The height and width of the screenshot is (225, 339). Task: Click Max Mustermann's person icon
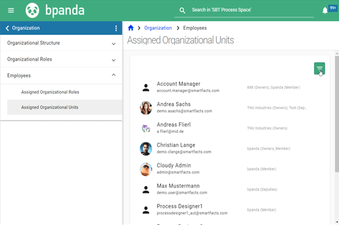[146, 190]
